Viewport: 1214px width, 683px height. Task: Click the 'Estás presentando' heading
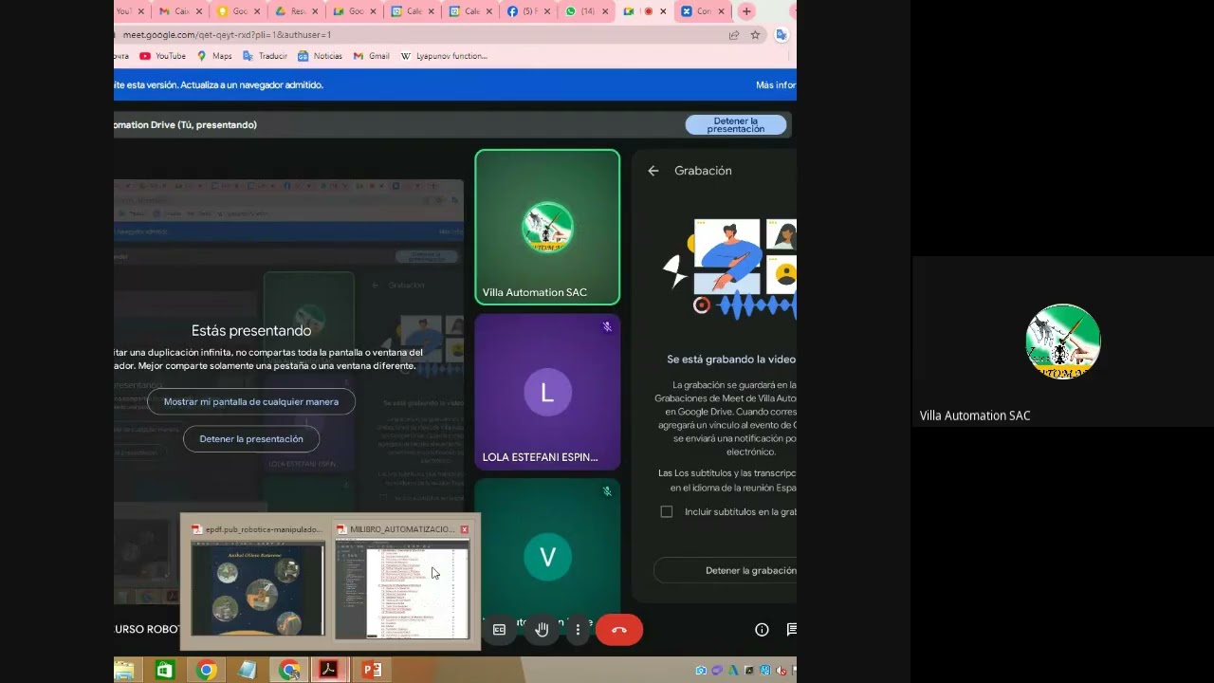click(x=251, y=331)
